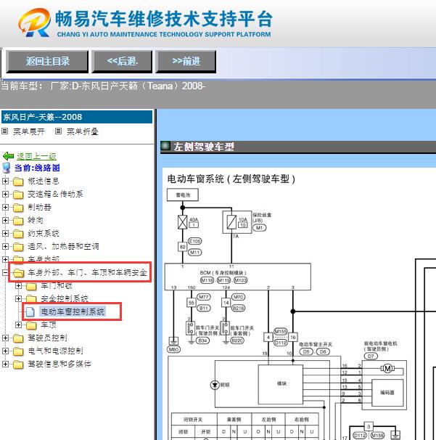Click the 返回主目录 button

[47, 62]
